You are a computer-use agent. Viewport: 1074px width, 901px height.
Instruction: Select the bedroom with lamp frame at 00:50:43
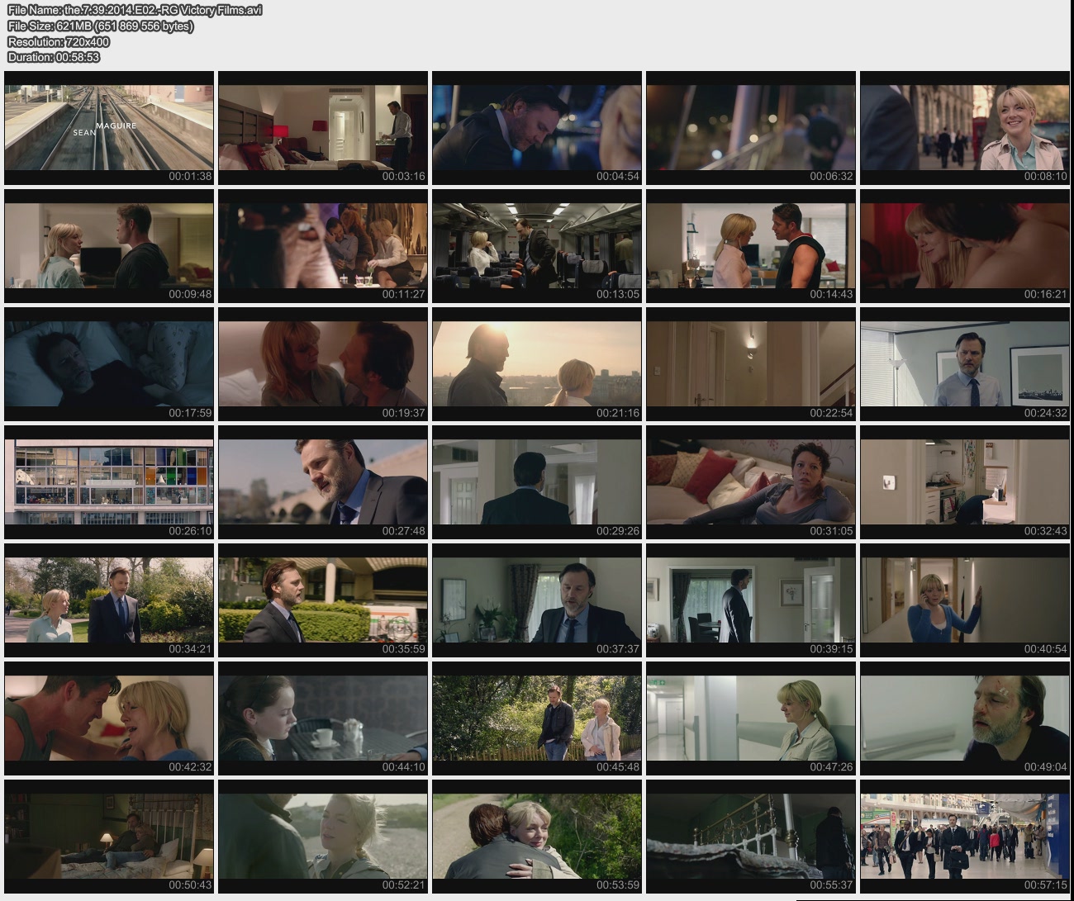(109, 836)
